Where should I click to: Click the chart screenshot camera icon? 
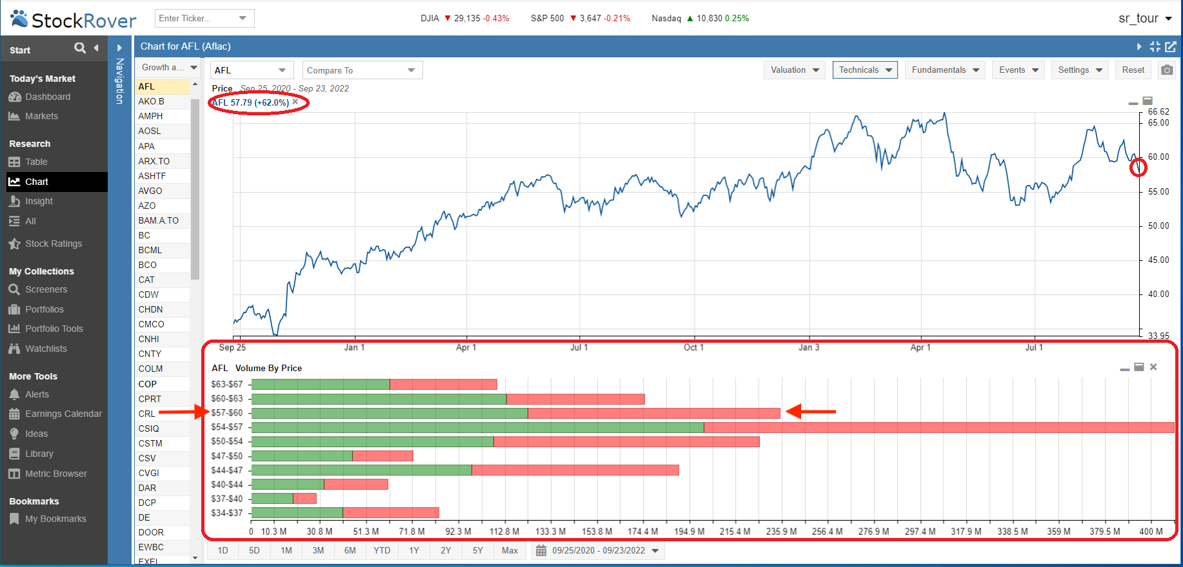click(1167, 70)
